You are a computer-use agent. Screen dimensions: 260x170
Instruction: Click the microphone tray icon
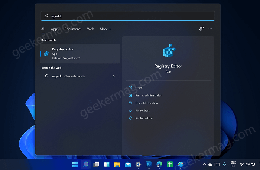224,164
